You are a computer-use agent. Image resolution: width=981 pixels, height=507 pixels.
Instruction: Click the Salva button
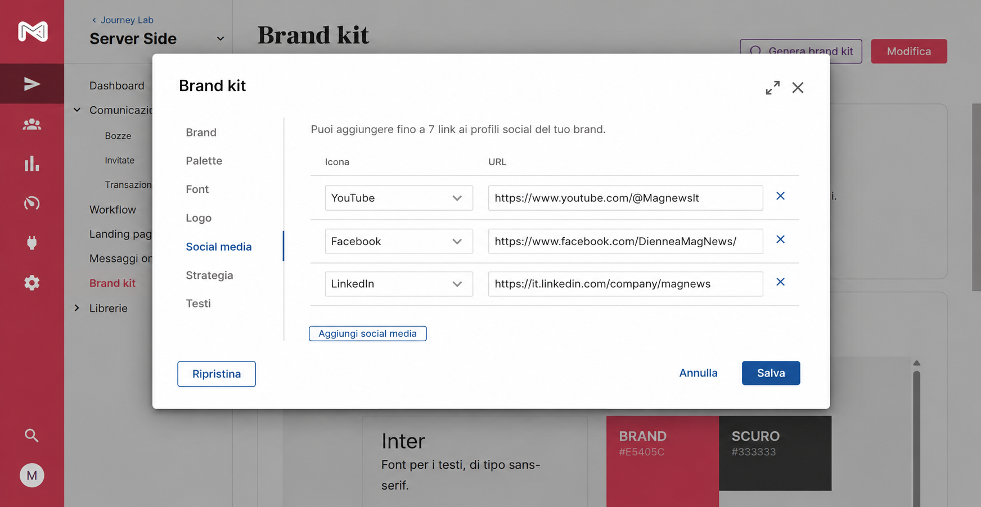point(771,373)
